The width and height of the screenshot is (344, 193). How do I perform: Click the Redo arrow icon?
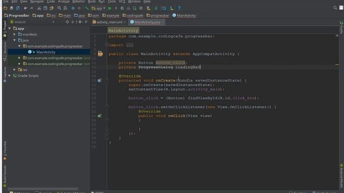pyautogui.click(x=31, y=9)
